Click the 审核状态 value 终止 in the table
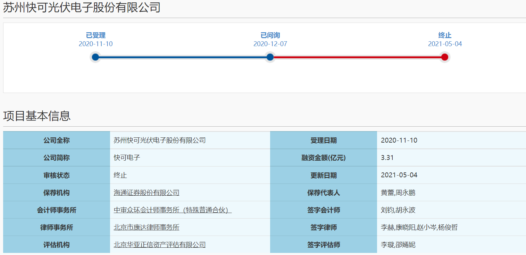Image resolution: width=526 pixels, height=255 pixels. [x=120, y=175]
